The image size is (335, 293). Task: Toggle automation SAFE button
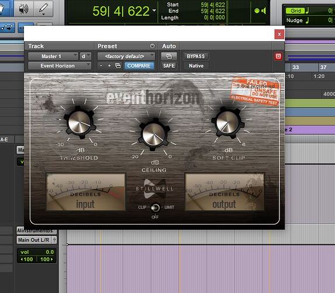[169, 66]
